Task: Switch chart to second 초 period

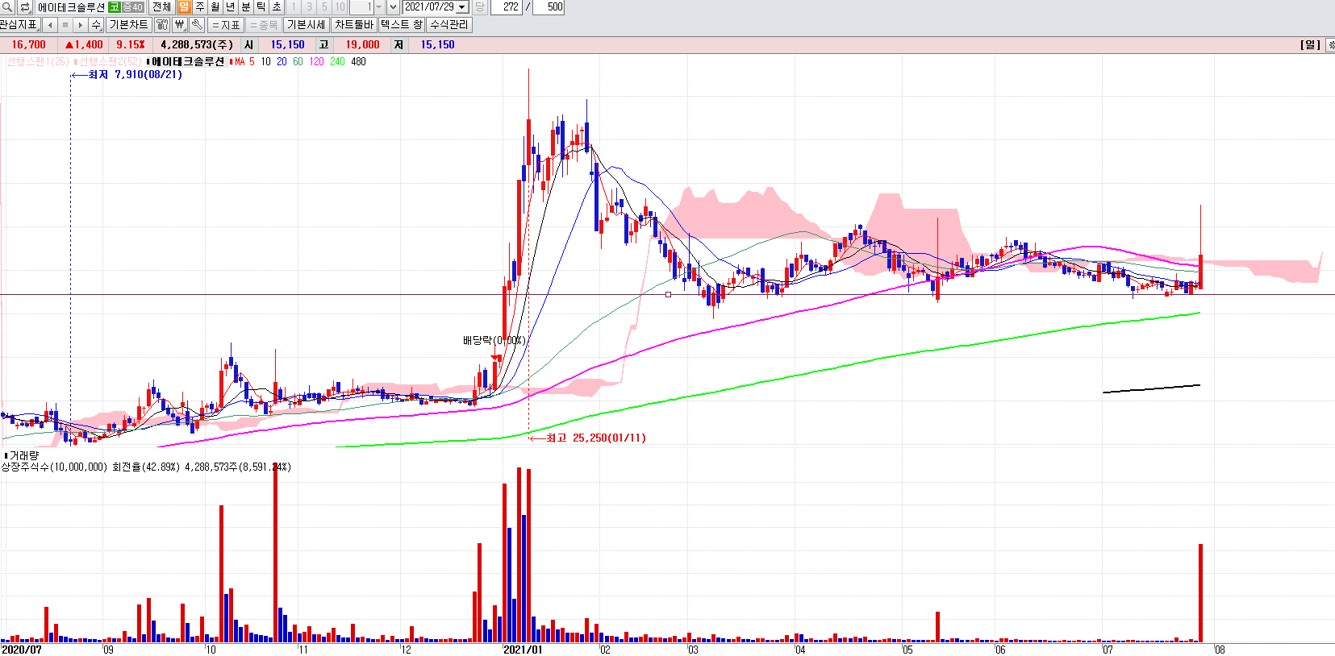Action: [277, 7]
